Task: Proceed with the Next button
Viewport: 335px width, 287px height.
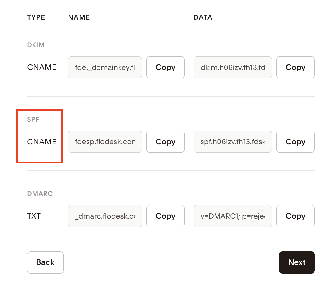Action: 297,262
